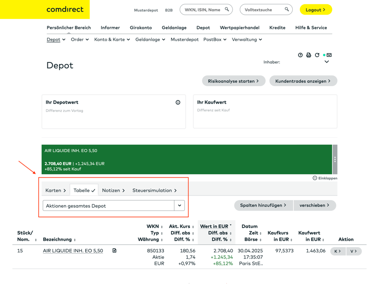Focus the WKN, ISIN, Name search field

pos(206,9)
